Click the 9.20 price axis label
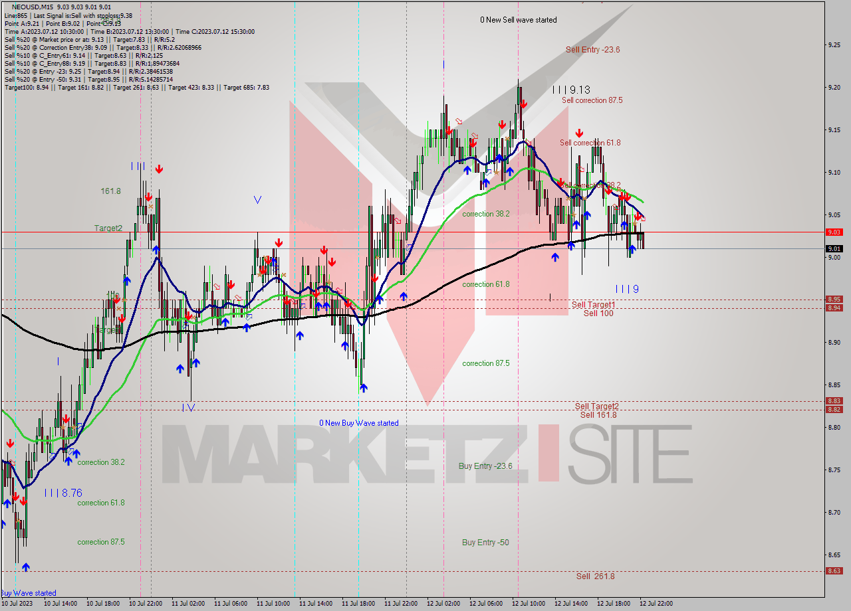Screen dimensions: 851x611 [836, 88]
